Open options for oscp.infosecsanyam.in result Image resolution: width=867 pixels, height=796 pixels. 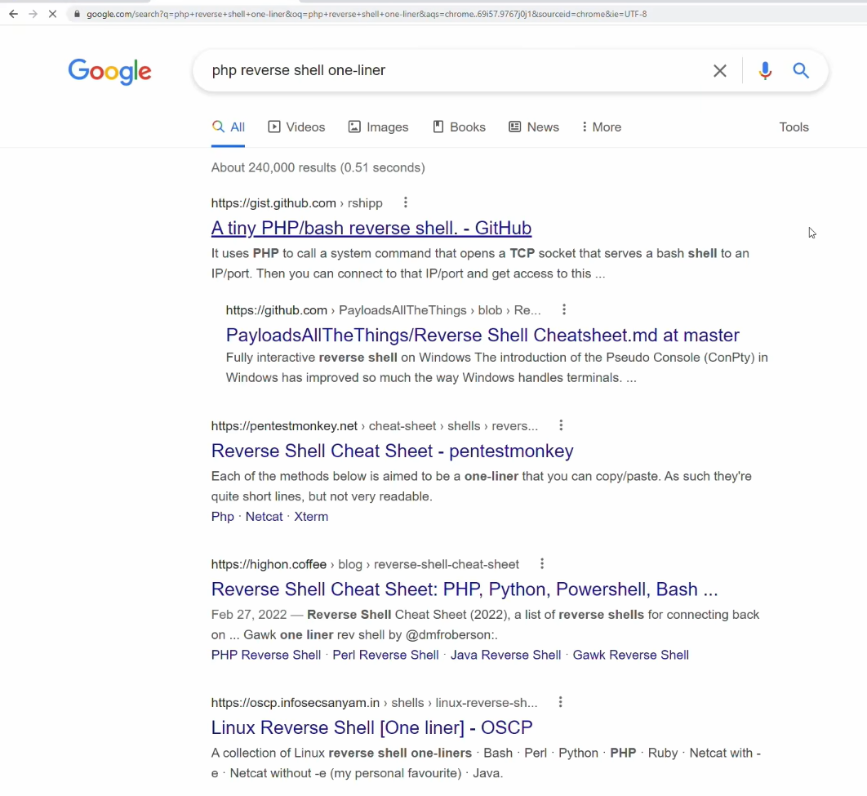560,701
